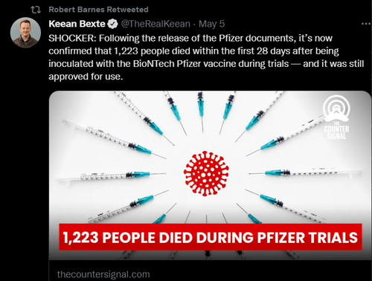Click the teal syringe at the image's top center
This screenshot has width=372, height=281.
coord(201,112)
